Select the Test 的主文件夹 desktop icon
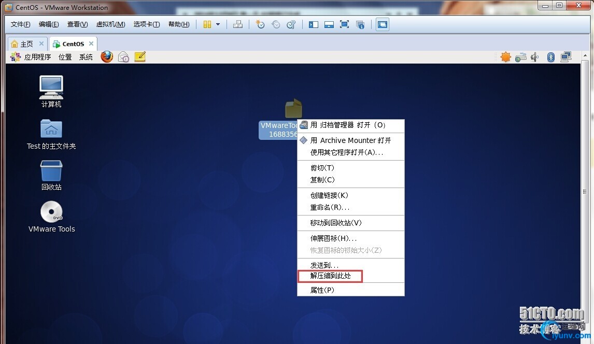Image resolution: width=594 pixels, height=344 pixels. pos(51,134)
